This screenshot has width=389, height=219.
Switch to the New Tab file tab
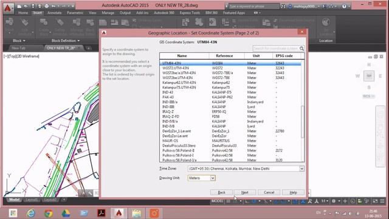[x=19, y=48]
